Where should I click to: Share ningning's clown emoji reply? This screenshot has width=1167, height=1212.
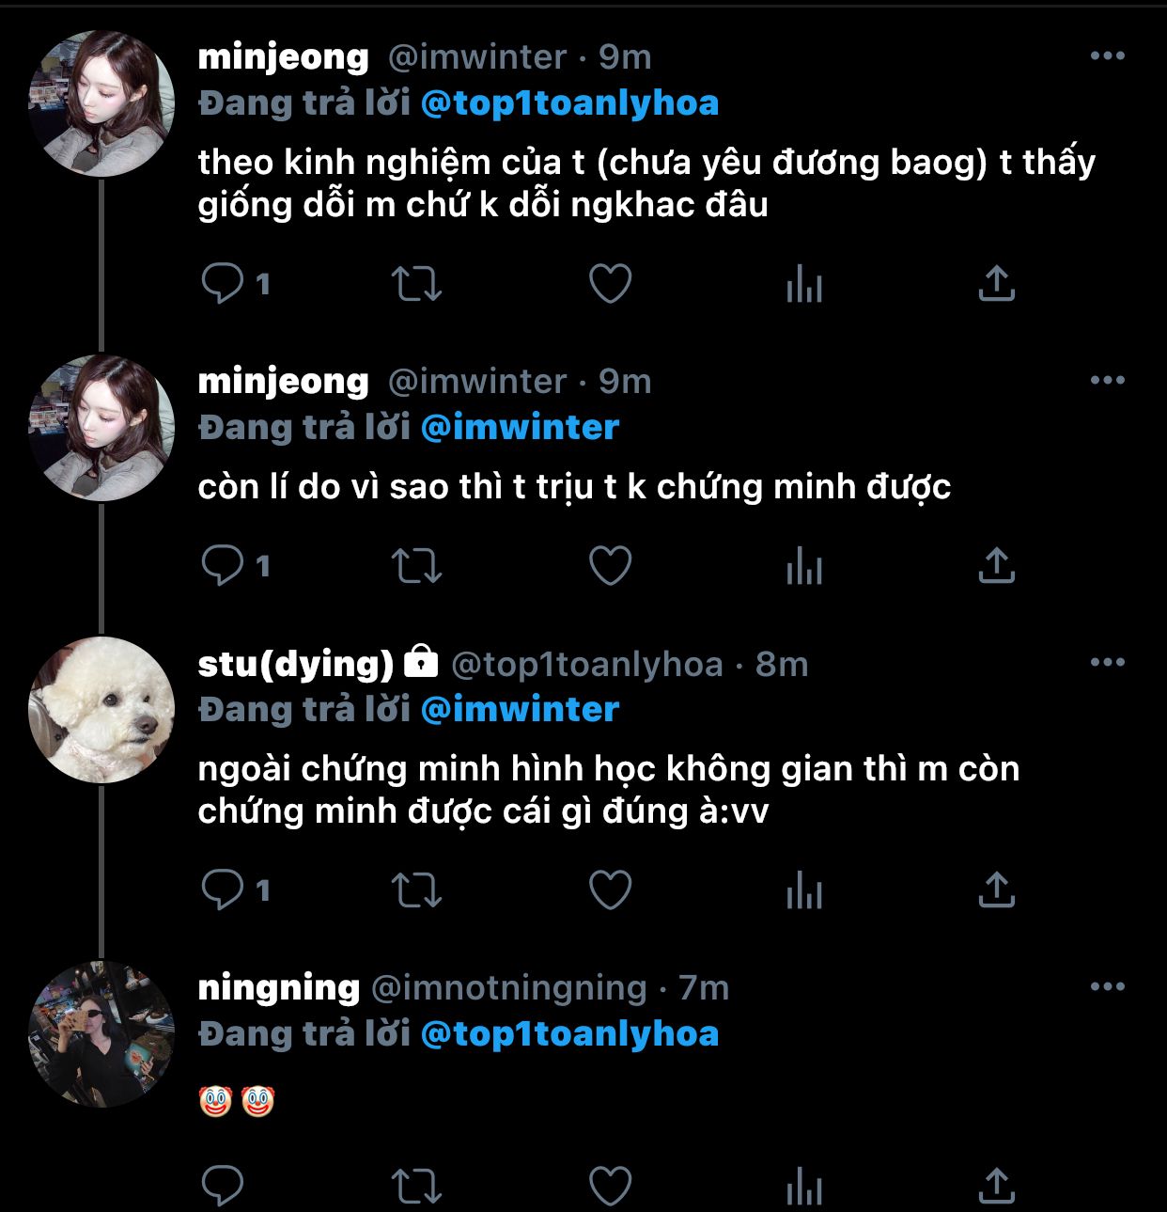(x=996, y=1186)
